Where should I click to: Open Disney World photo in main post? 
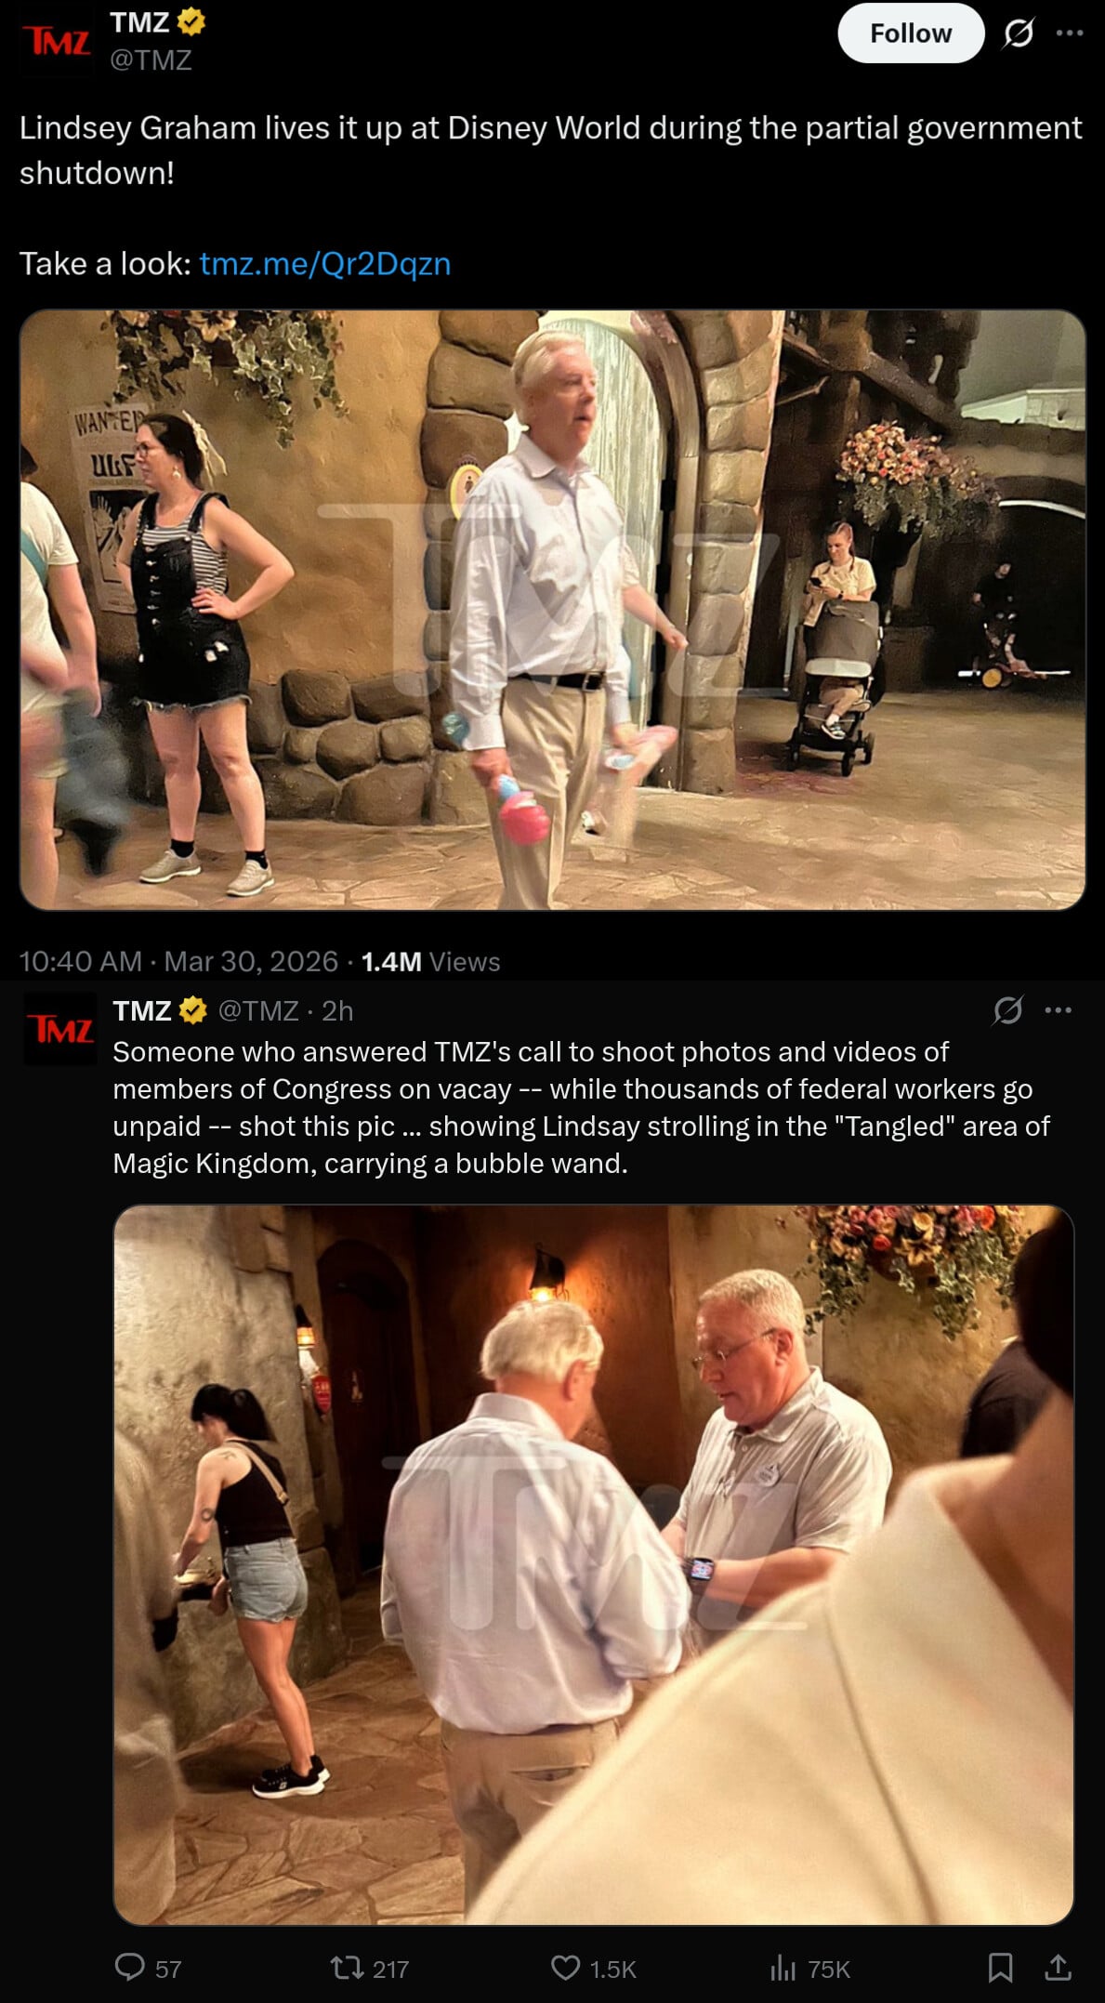tap(552, 610)
